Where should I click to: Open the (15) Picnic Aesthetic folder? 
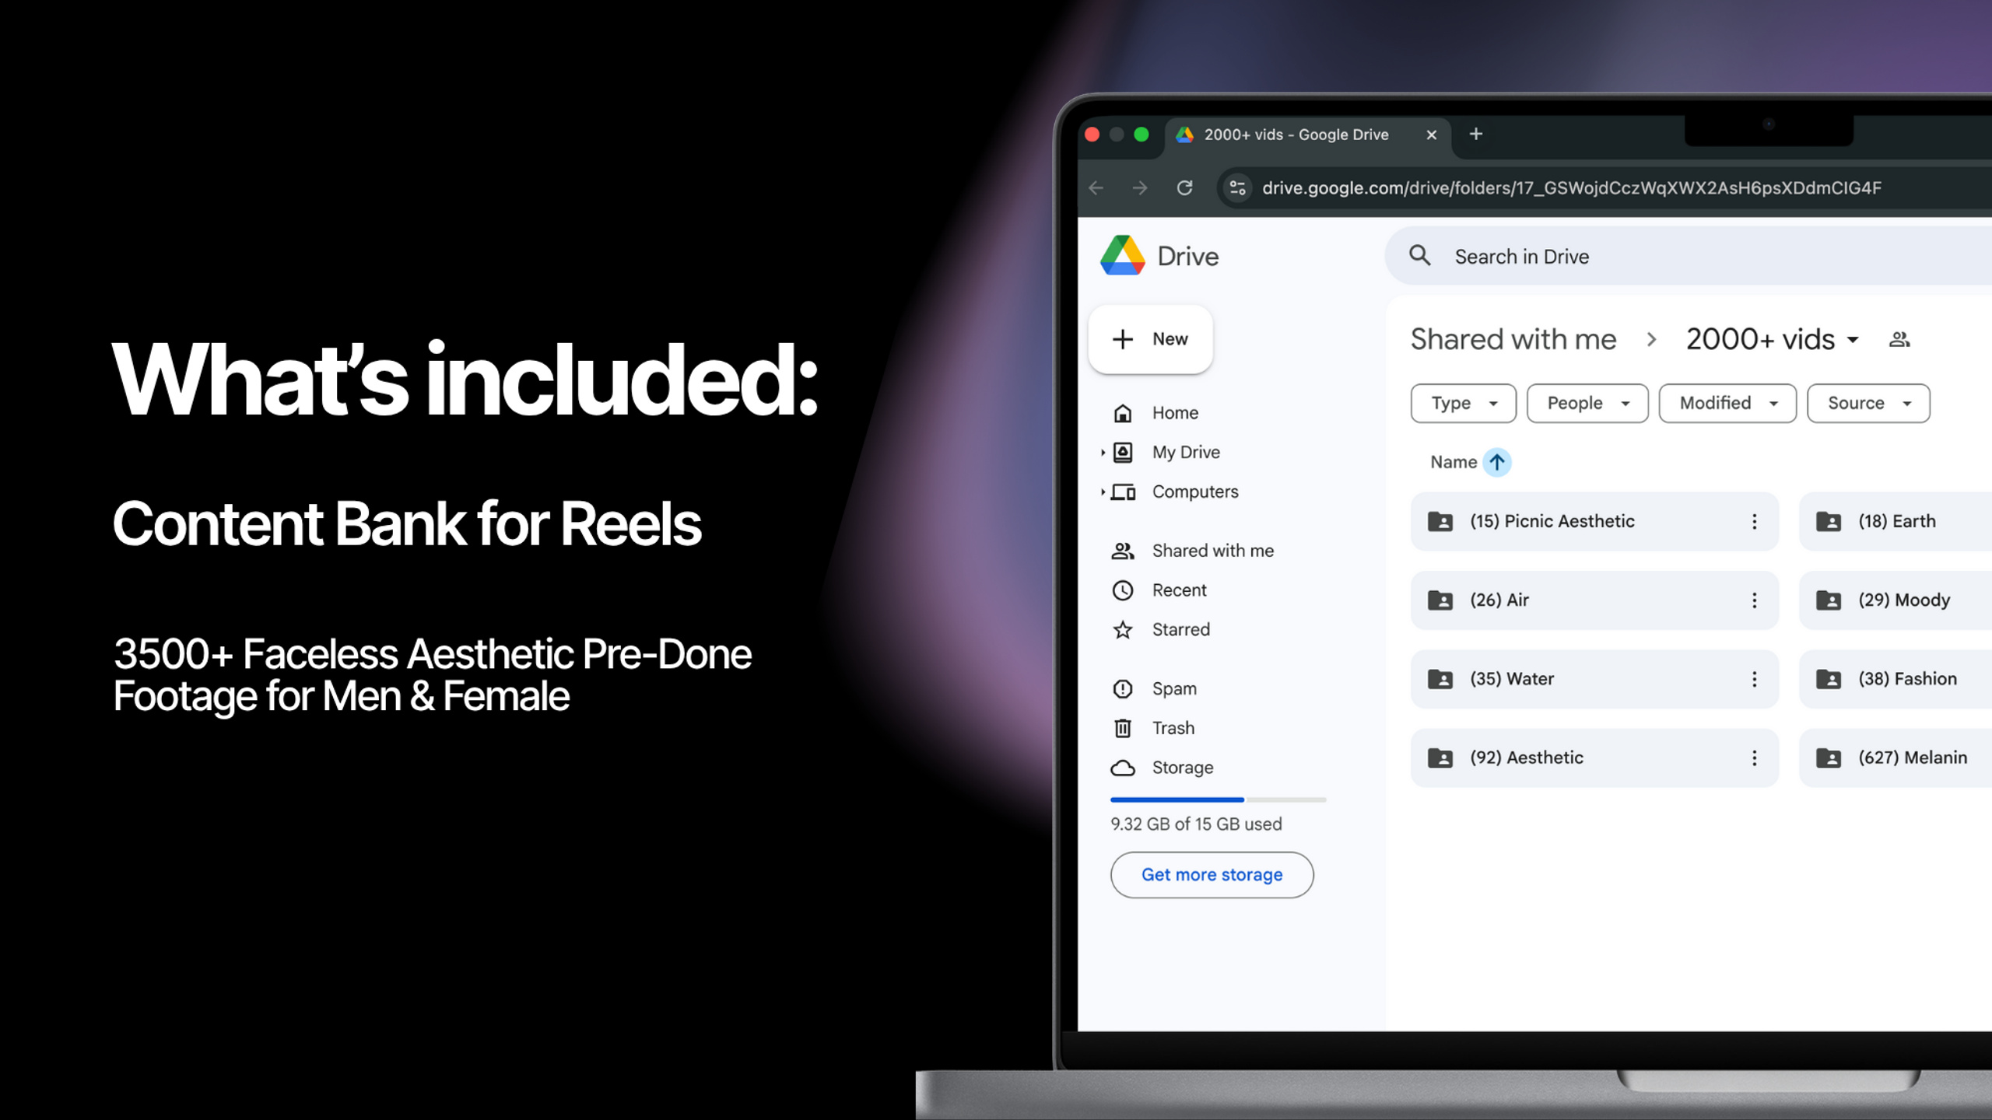tap(1594, 522)
